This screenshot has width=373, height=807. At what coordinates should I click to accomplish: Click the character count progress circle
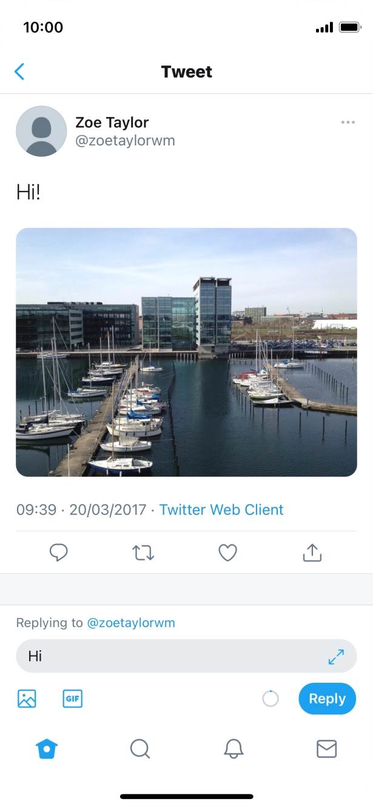click(x=271, y=699)
